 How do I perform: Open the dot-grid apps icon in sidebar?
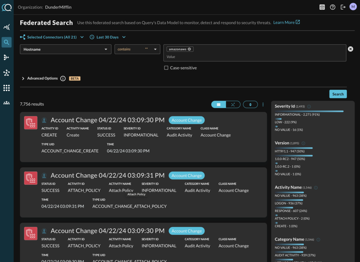tap(6, 88)
